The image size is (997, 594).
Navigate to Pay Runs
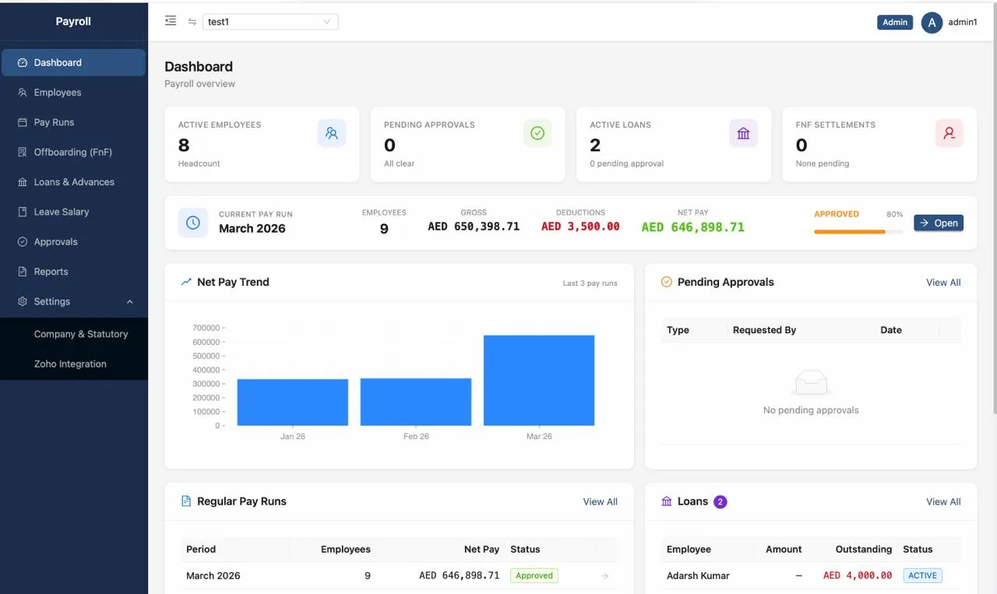coord(73,122)
